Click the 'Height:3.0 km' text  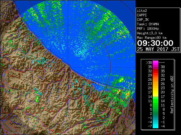tap(150, 33)
